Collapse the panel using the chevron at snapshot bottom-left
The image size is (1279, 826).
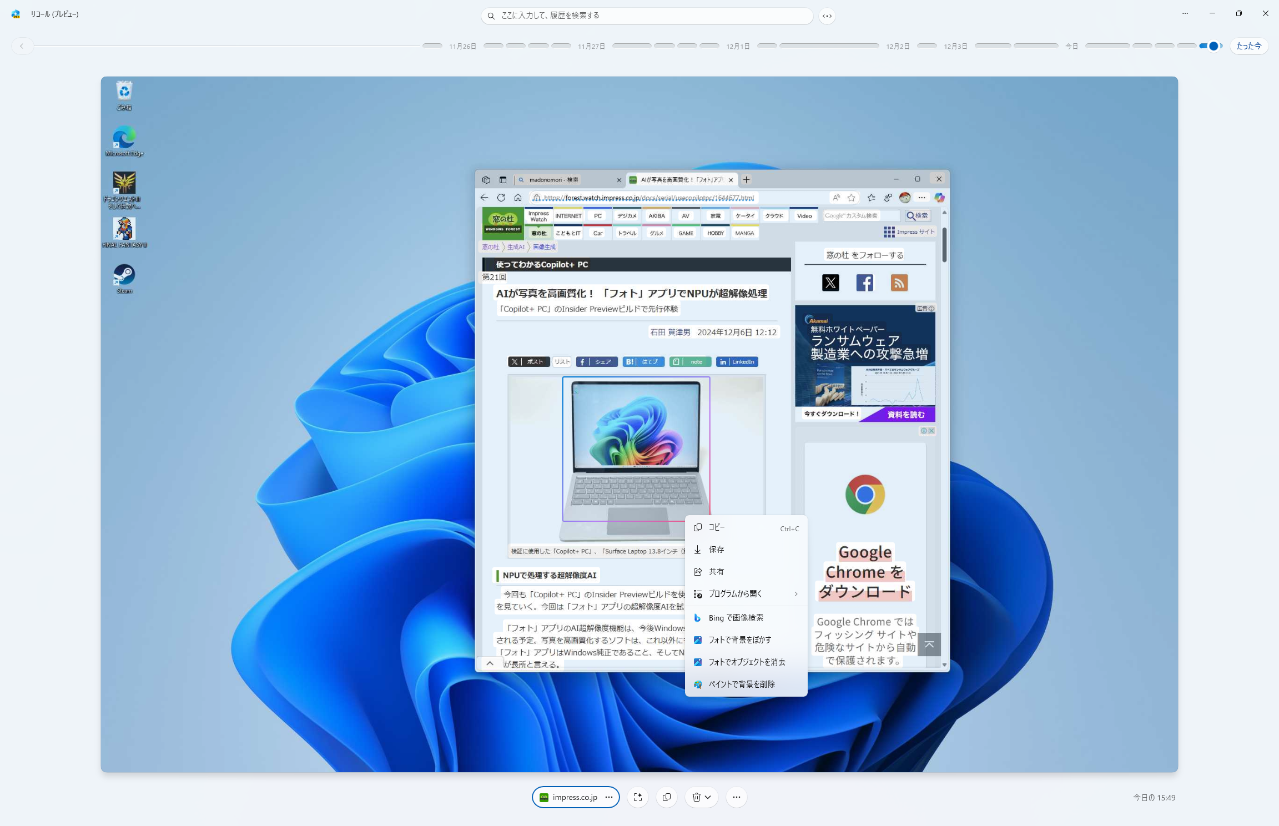490,663
